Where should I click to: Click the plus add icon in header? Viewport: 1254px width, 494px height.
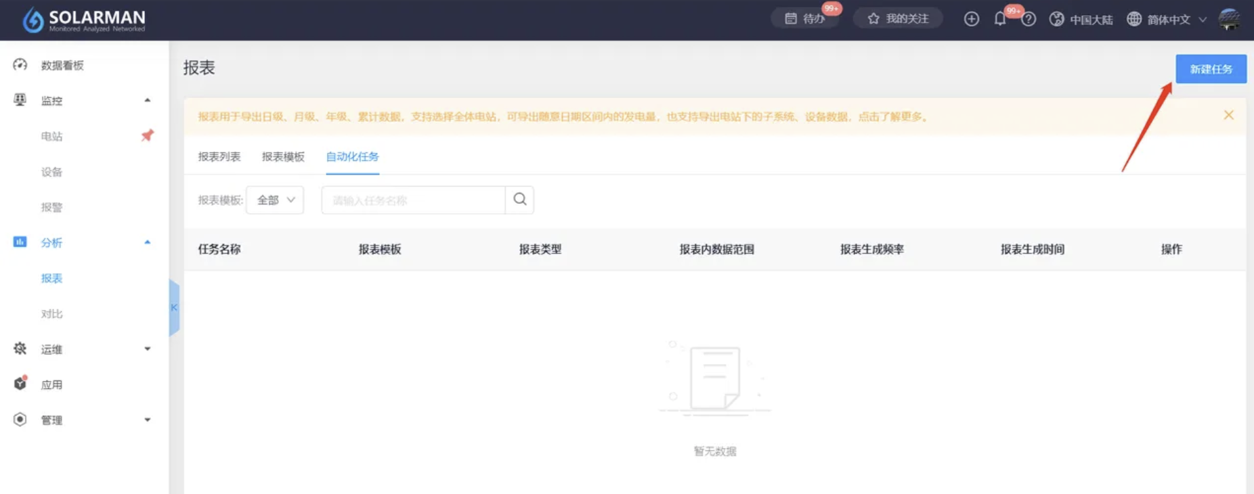971,19
